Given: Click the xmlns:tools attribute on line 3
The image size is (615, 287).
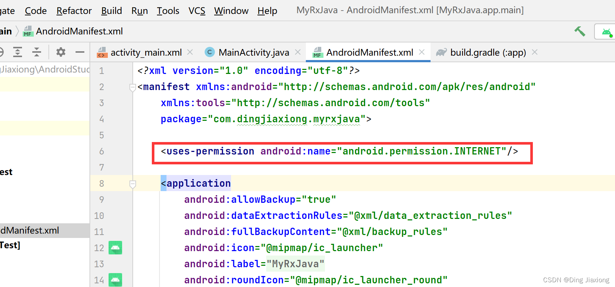Looking at the screenshot, I should coord(295,103).
